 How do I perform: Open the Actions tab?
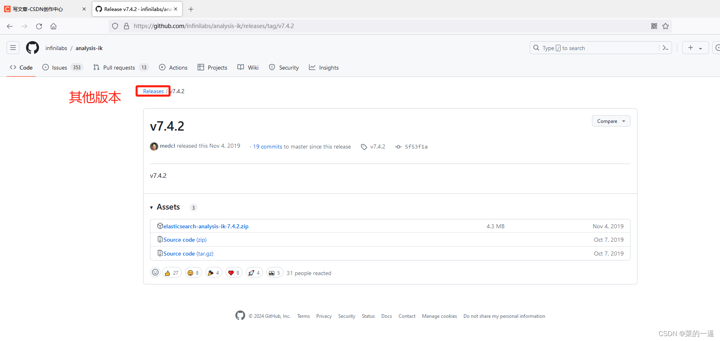pos(173,68)
